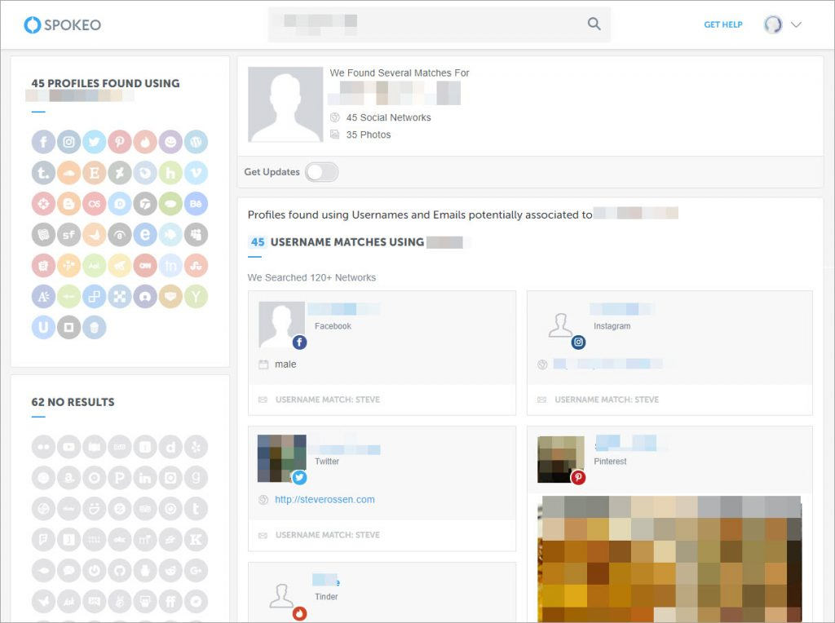Click gray Foursquare icon in no results

[43, 539]
